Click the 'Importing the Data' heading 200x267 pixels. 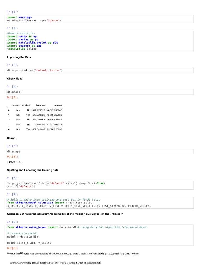pyautogui.click(x=19, y=57)
